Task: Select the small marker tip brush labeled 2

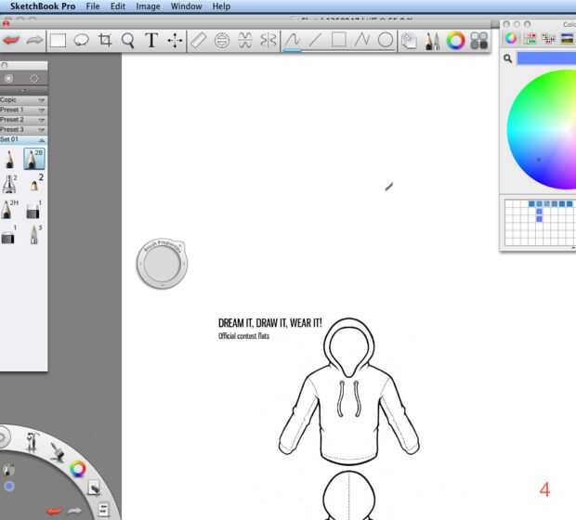Action: (35, 184)
